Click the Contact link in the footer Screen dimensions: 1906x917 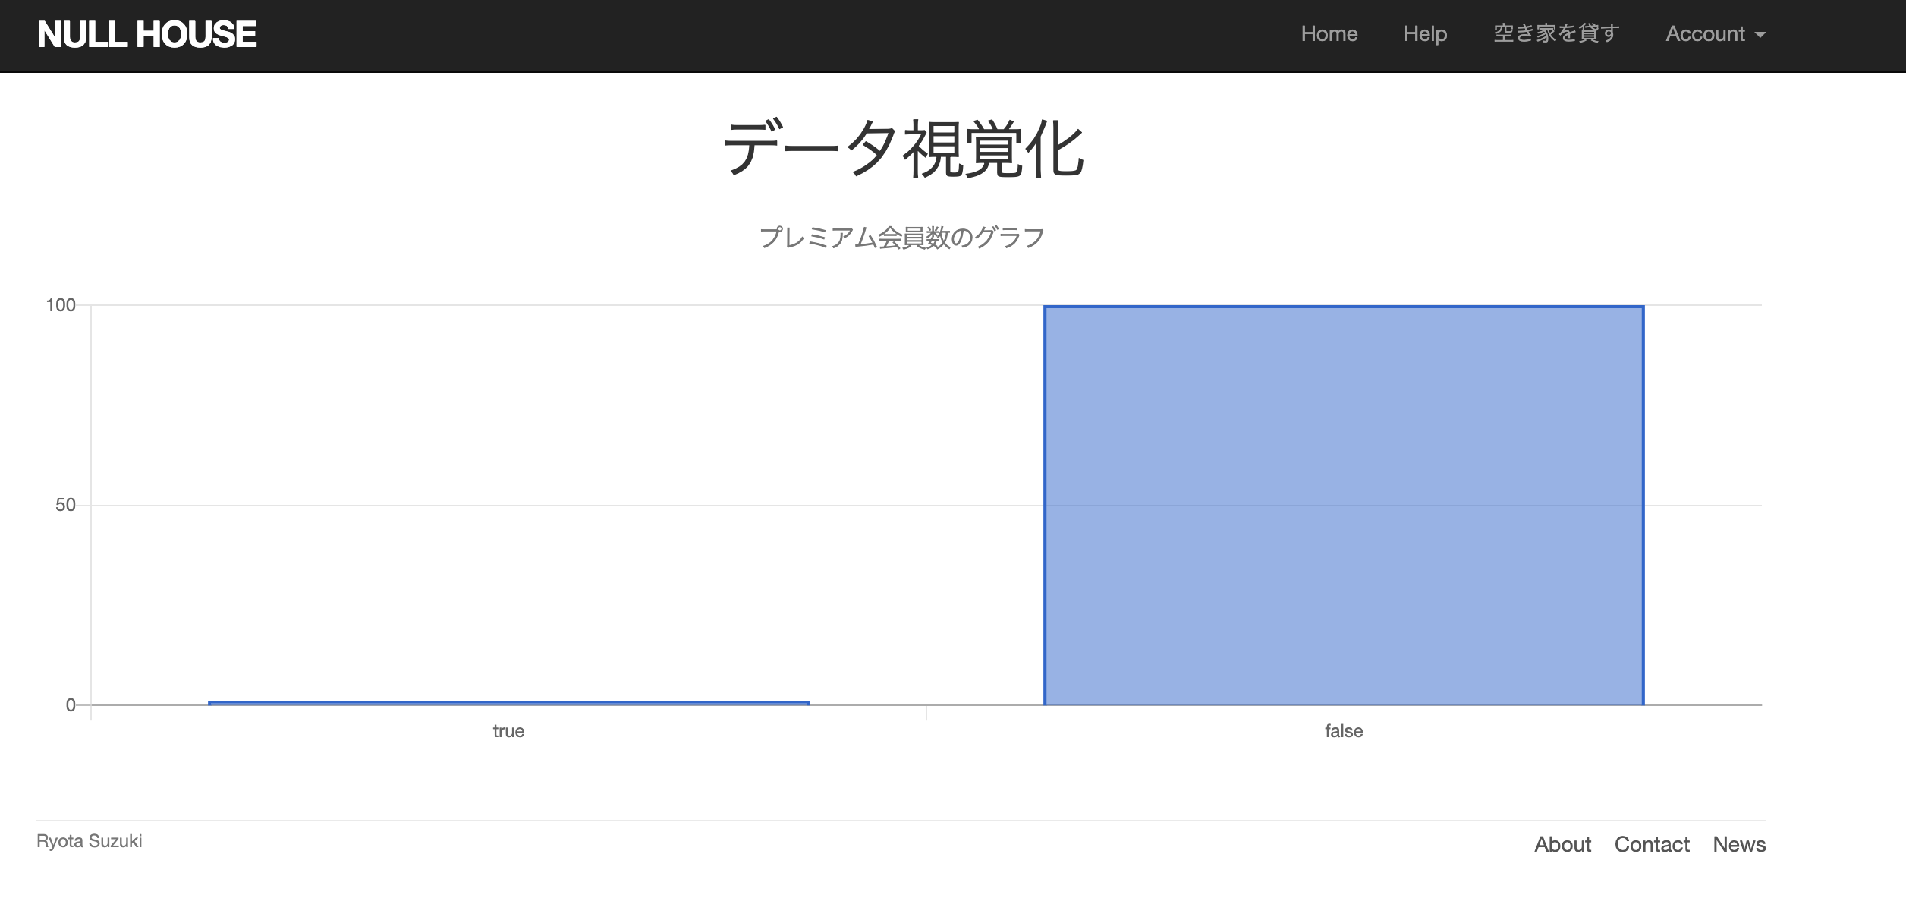tap(1653, 844)
